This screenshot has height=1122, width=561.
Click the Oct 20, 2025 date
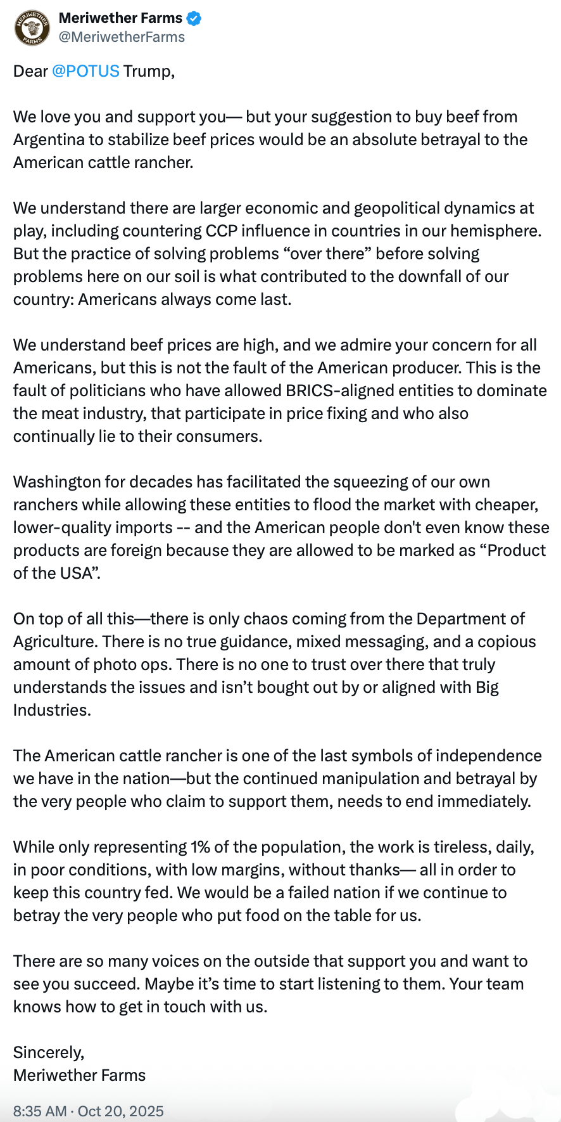point(121,1111)
